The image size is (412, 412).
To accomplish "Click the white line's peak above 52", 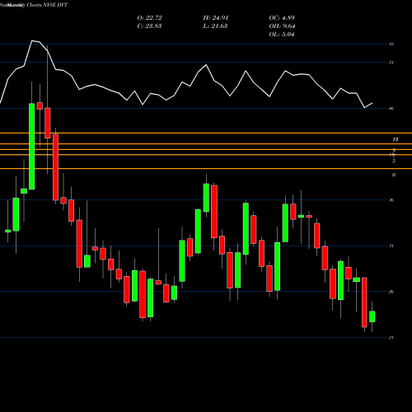I will (x=32, y=41).
